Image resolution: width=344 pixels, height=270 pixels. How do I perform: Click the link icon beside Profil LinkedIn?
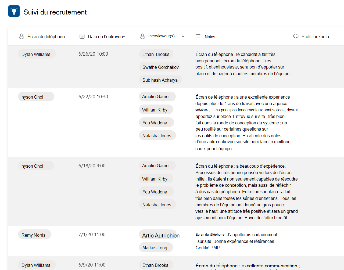[x=296, y=36]
